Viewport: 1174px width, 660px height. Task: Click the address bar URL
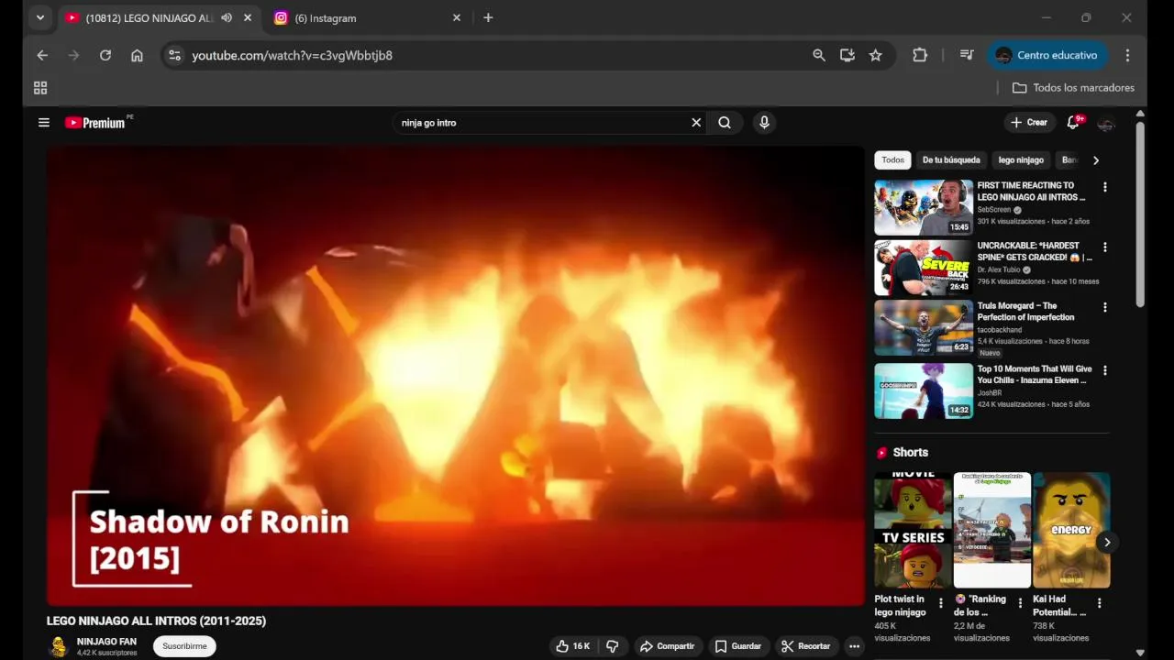(292, 55)
